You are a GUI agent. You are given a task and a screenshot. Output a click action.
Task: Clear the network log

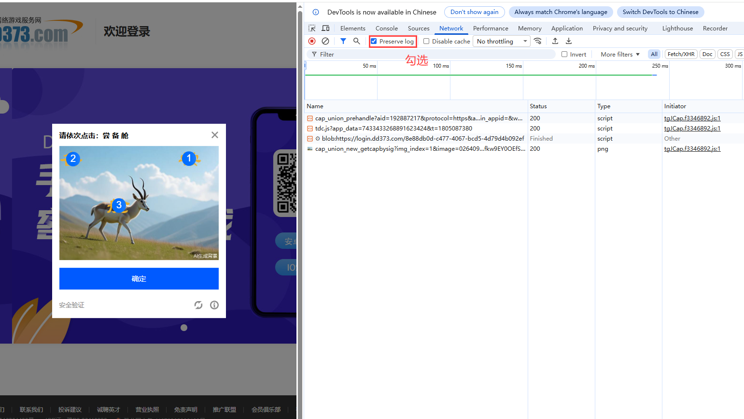click(x=325, y=41)
